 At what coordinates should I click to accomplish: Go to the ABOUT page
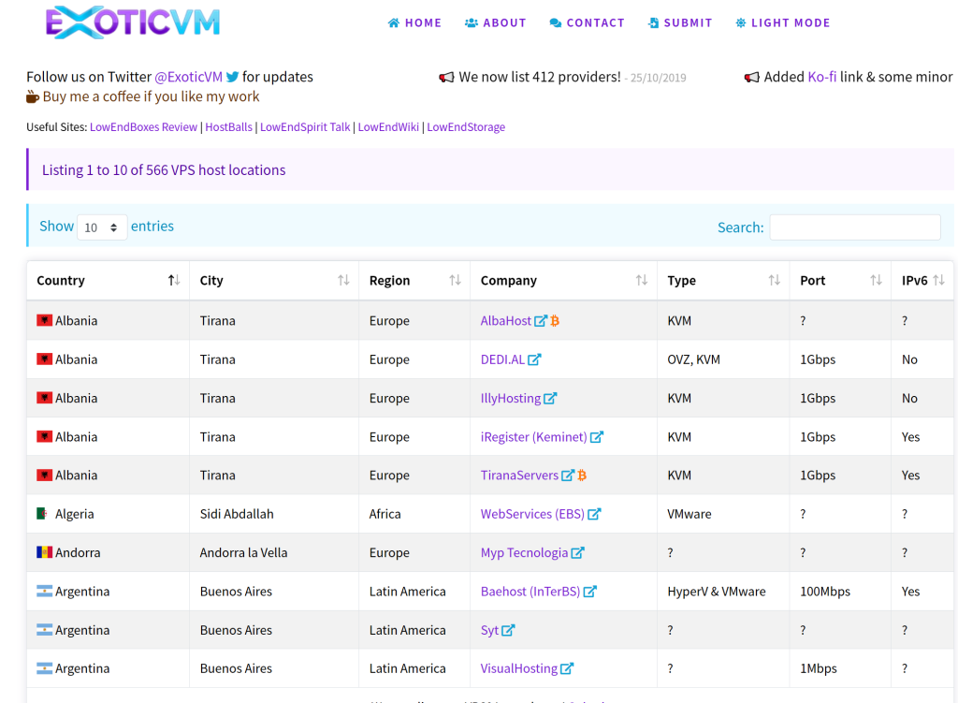click(x=495, y=22)
